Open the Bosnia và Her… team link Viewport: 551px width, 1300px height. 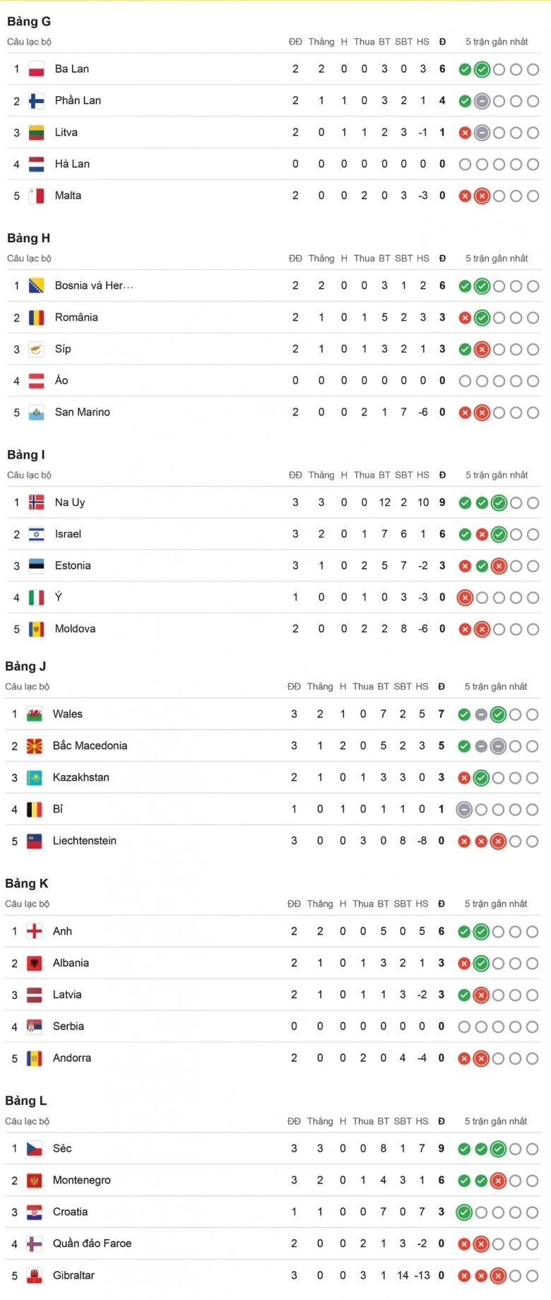94,285
